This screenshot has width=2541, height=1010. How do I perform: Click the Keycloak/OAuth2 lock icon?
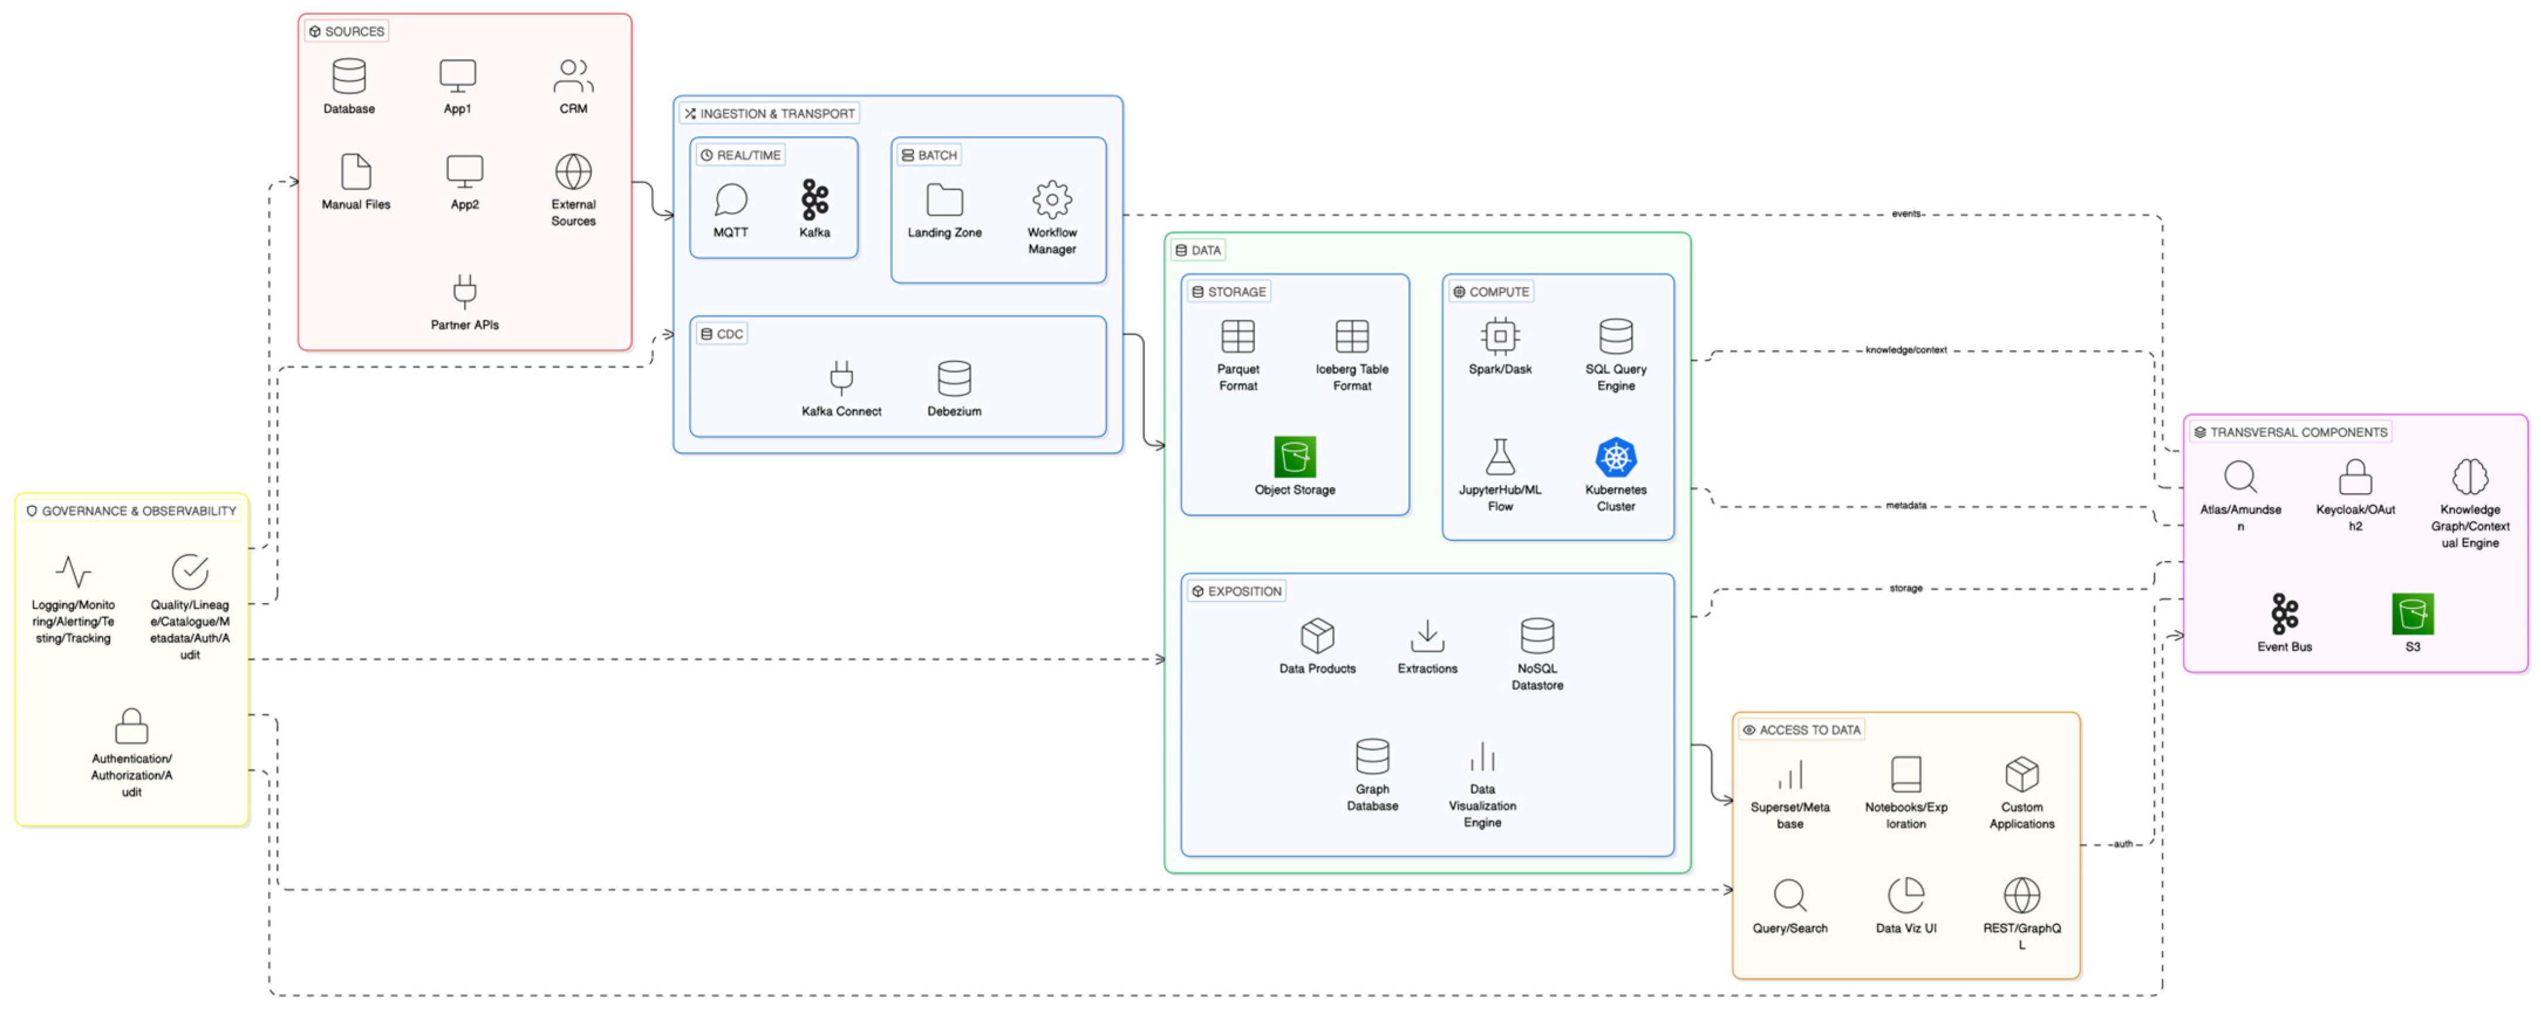click(2355, 477)
